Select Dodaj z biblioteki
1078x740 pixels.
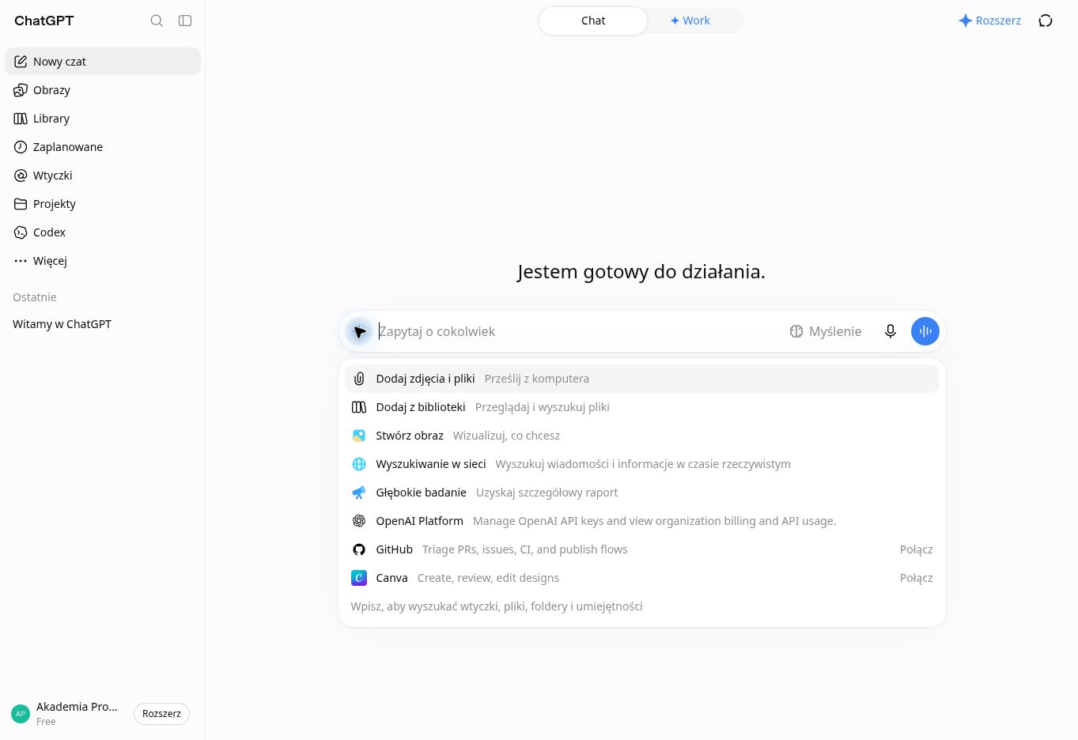tap(642, 407)
